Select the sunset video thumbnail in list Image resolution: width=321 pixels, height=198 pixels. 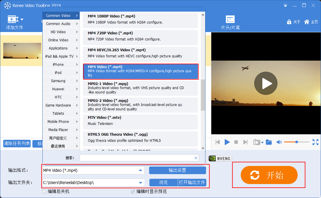(x=22, y=51)
